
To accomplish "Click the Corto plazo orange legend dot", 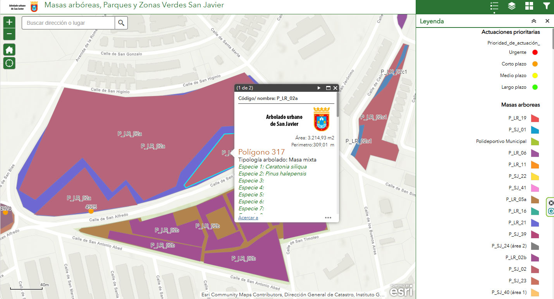I will pyautogui.click(x=535, y=64).
